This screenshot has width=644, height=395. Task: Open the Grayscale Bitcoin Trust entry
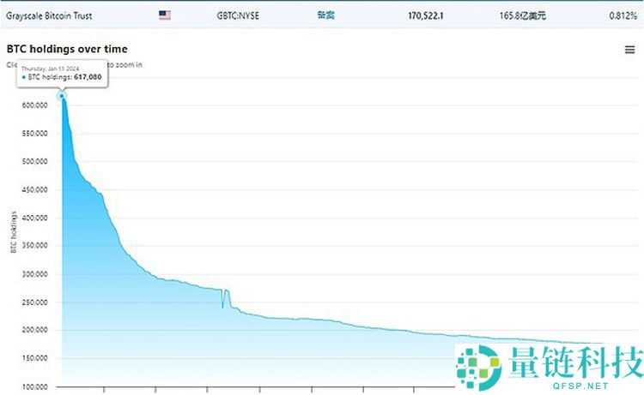click(49, 15)
